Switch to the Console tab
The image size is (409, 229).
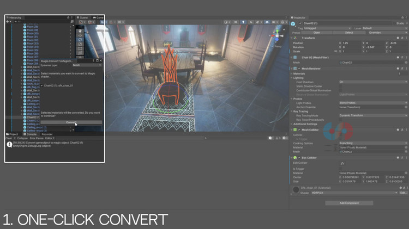30,134
